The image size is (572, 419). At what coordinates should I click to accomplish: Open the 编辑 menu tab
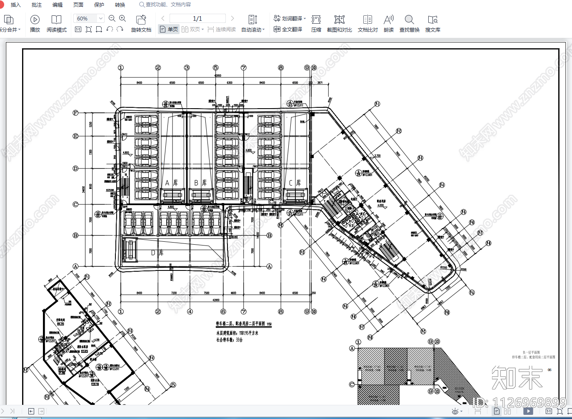(57, 5)
